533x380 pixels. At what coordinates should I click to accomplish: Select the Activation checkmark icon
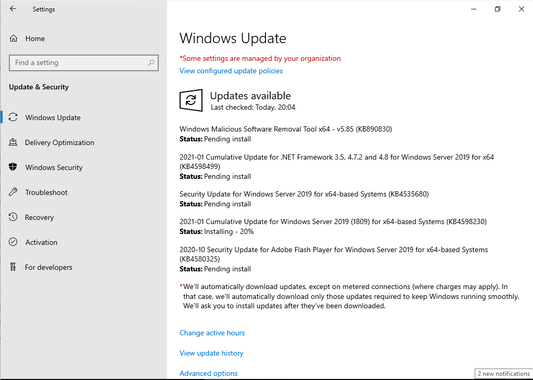(x=12, y=242)
